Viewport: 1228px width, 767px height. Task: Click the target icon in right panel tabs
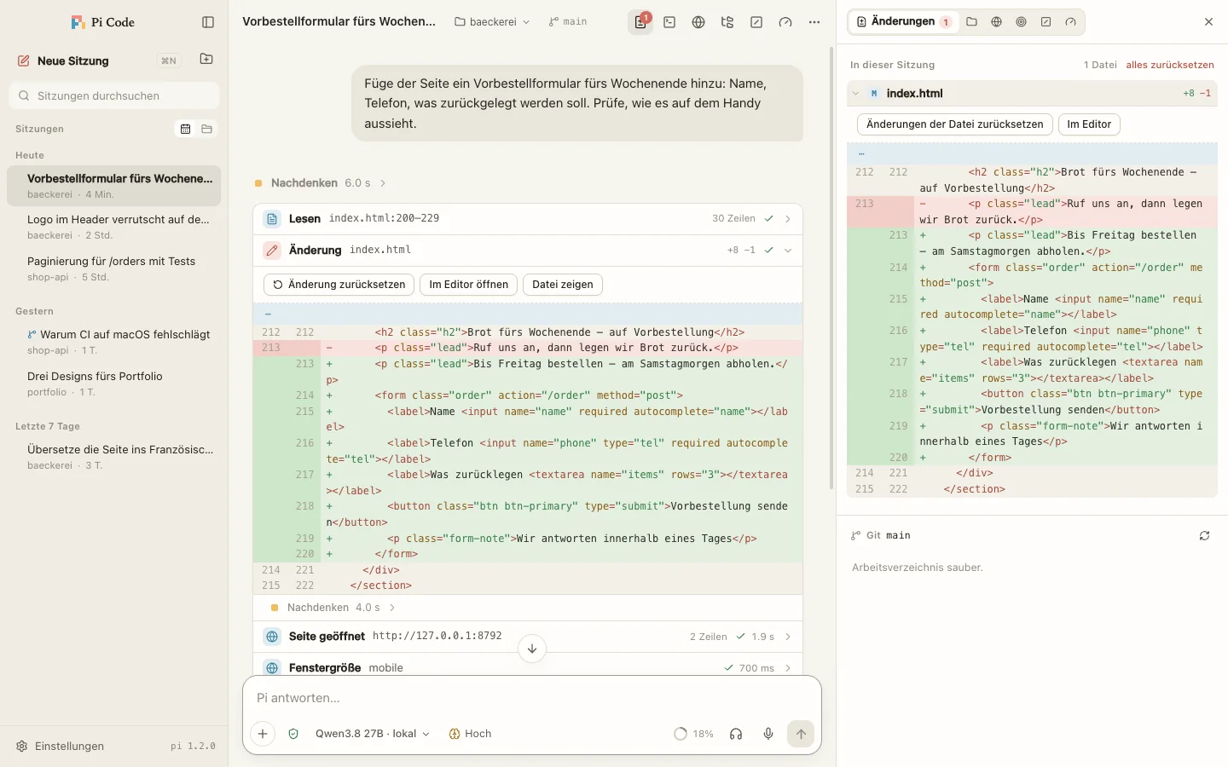1021,22
